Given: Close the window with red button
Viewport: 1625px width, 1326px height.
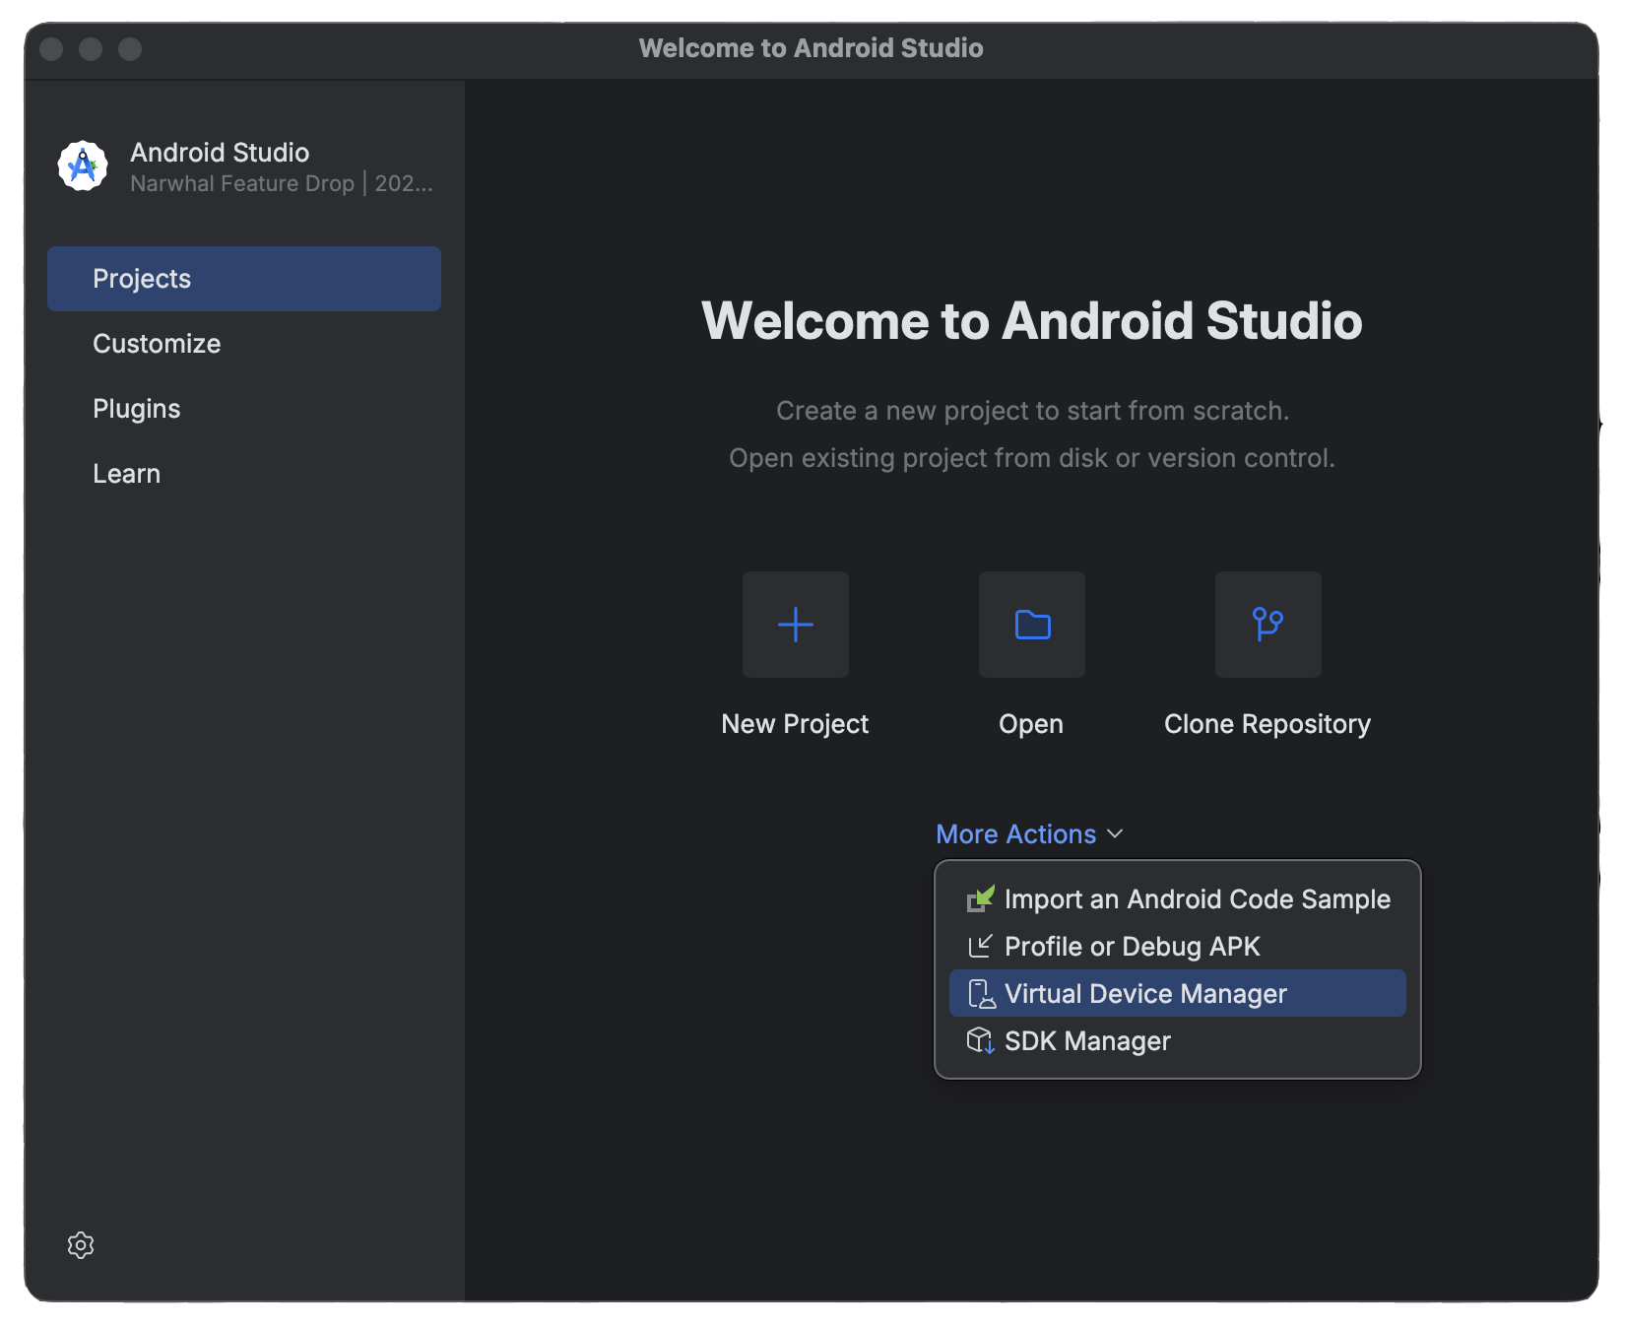Looking at the screenshot, I should 51,48.
